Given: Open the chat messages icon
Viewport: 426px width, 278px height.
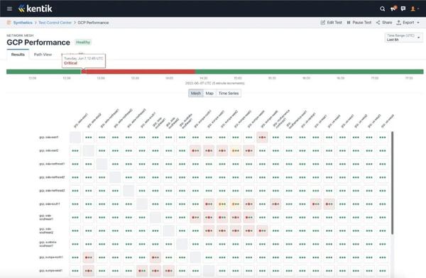Looking at the screenshot, I should (x=403, y=9).
